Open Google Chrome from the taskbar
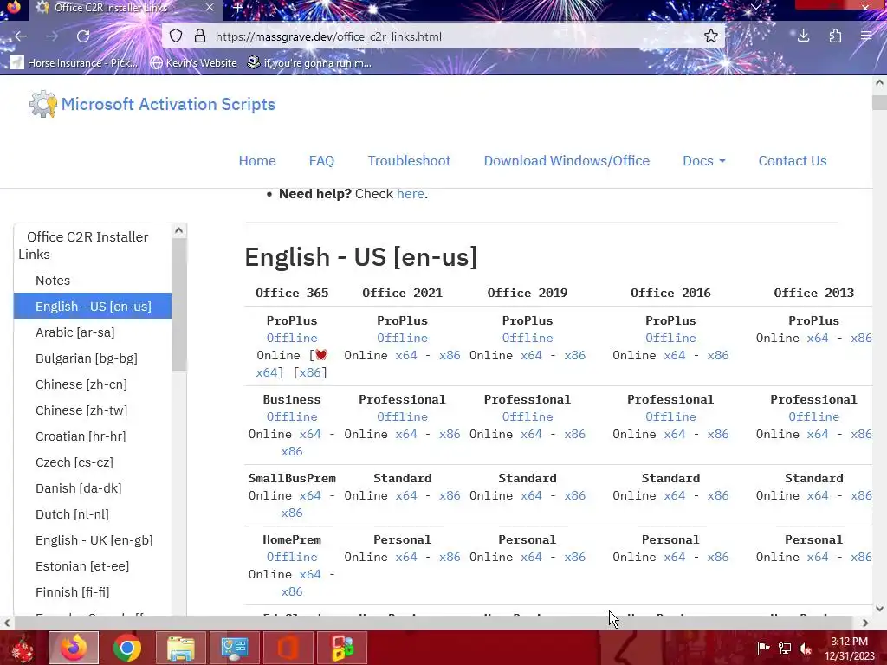This screenshot has width=887, height=665. coord(127,648)
